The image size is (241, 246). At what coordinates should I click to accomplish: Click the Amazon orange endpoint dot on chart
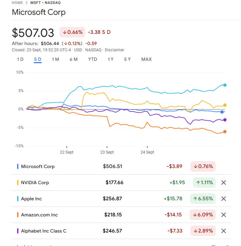click(x=225, y=132)
